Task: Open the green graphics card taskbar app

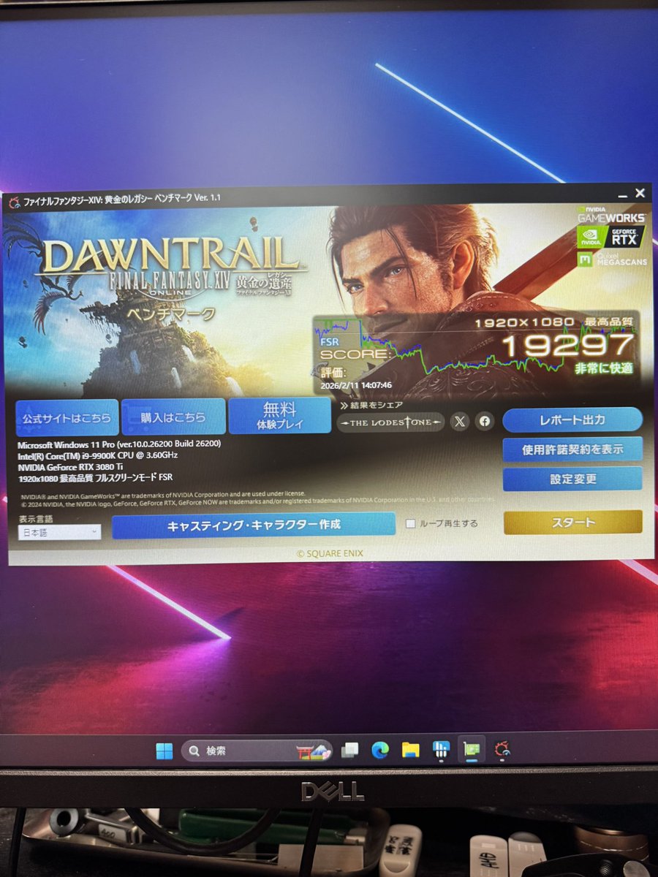Action: point(472,749)
